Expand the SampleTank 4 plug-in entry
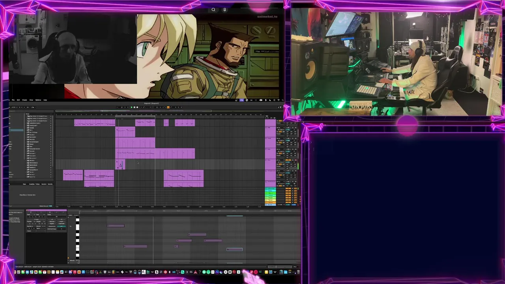The width and height of the screenshot is (505, 284). pyautogui.click(x=26, y=170)
